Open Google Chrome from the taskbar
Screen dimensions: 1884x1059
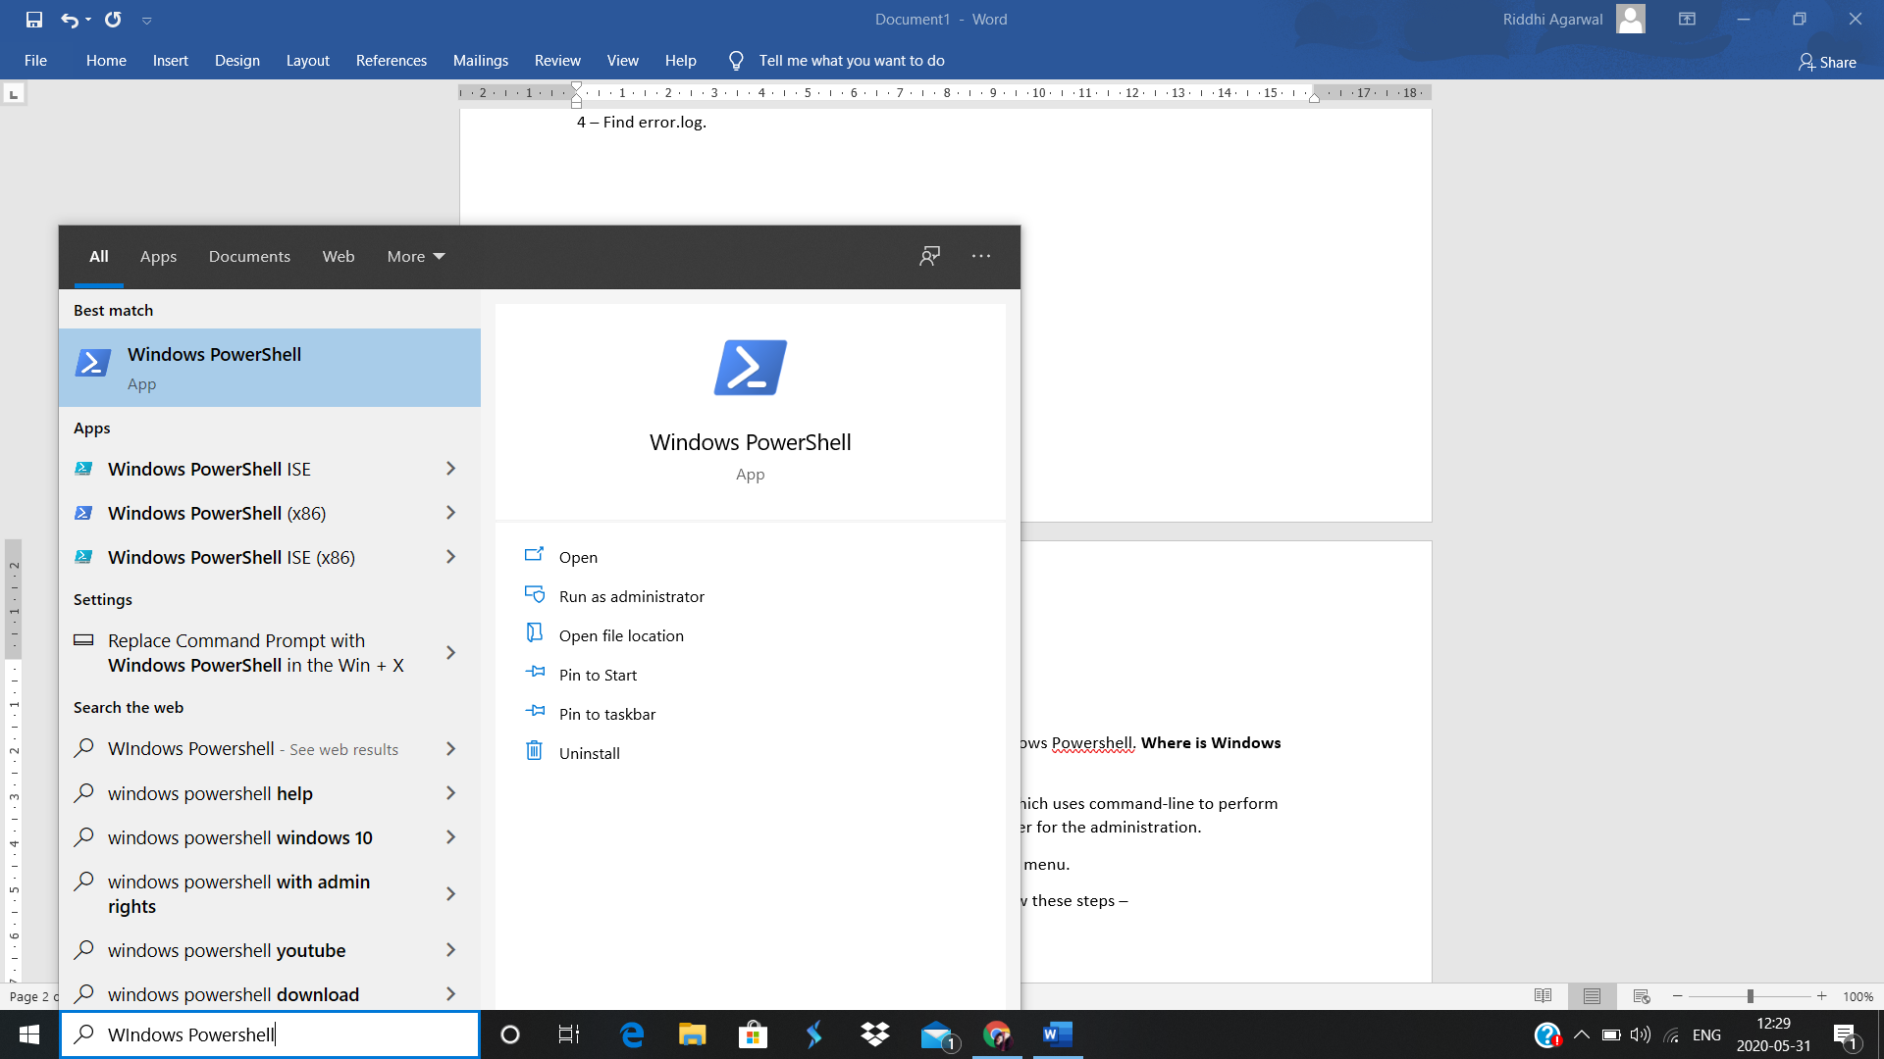click(997, 1034)
